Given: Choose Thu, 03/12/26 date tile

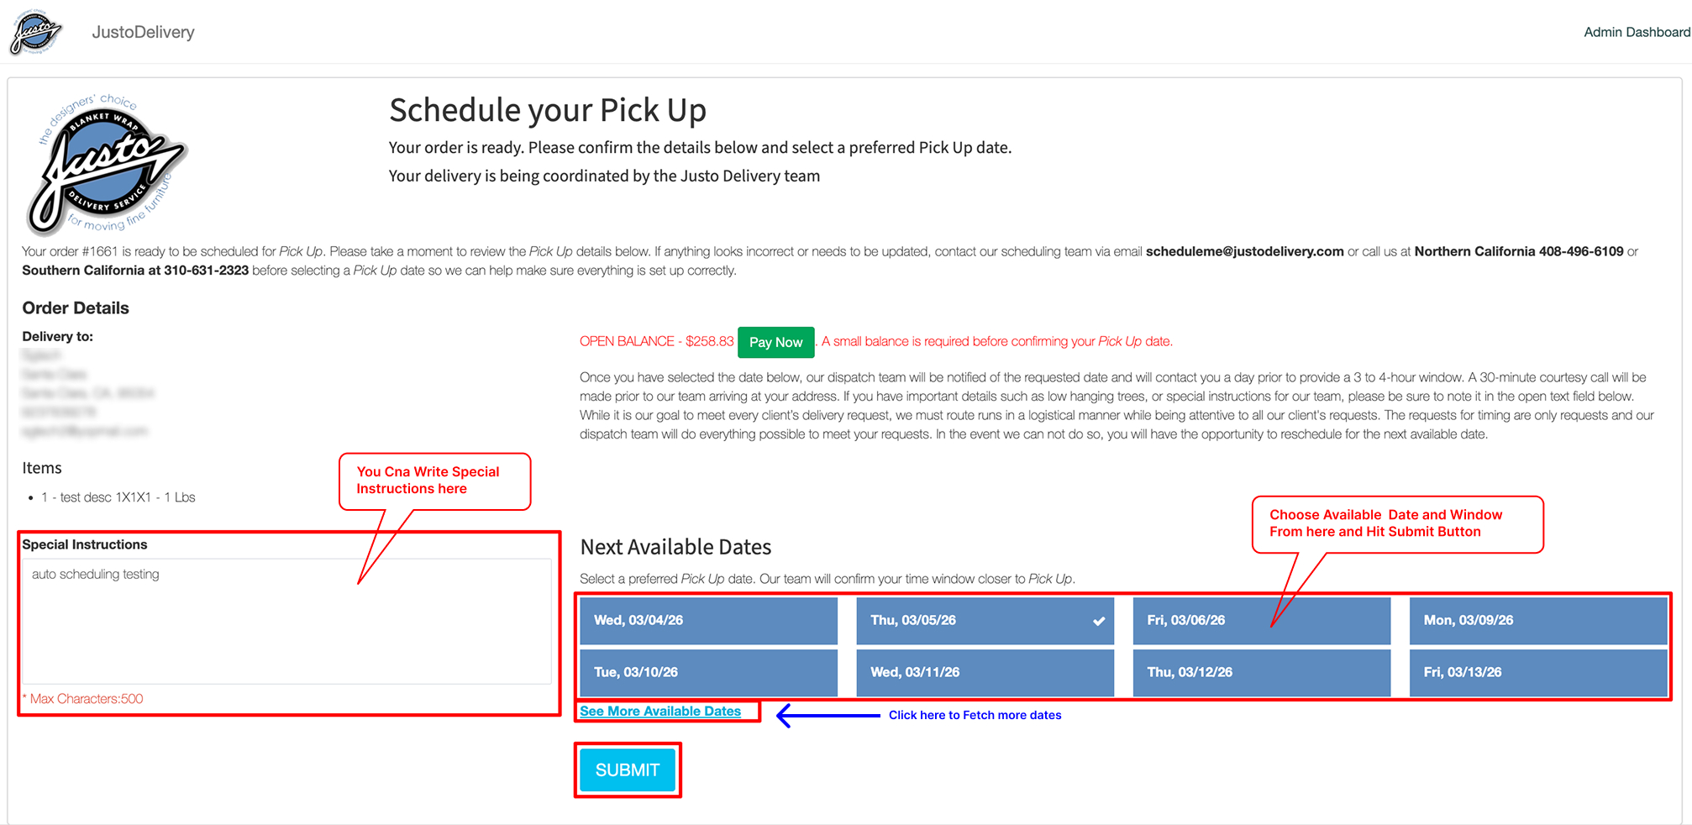Looking at the screenshot, I should pos(1261,672).
